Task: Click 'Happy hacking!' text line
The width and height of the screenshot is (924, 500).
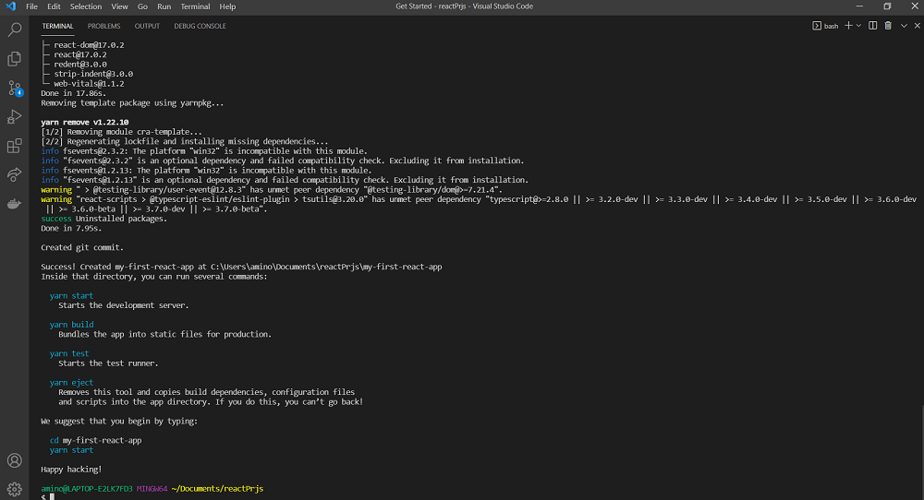Action: pos(71,470)
